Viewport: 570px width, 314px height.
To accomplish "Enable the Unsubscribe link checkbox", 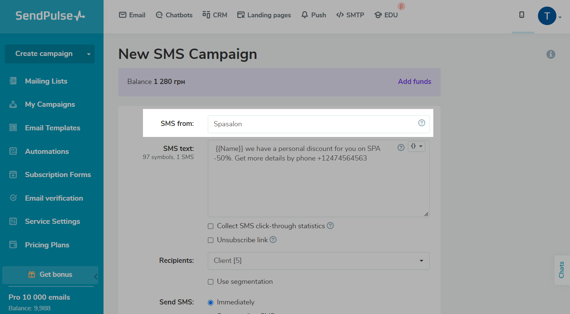I will coord(211,240).
